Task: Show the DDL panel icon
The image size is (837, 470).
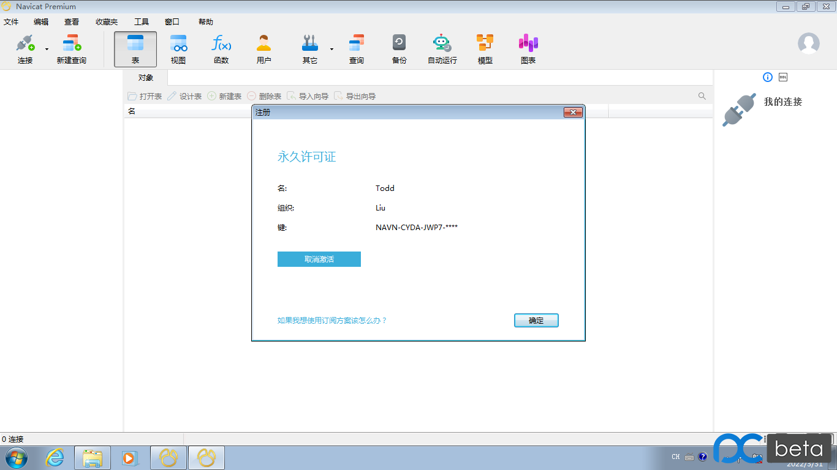Action: coord(783,77)
